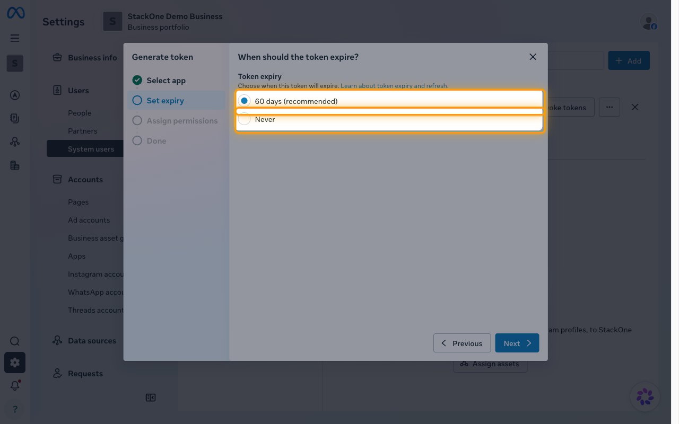Open the People settings page
Screen dimensions: 679x424
pyautogui.click(x=80, y=113)
